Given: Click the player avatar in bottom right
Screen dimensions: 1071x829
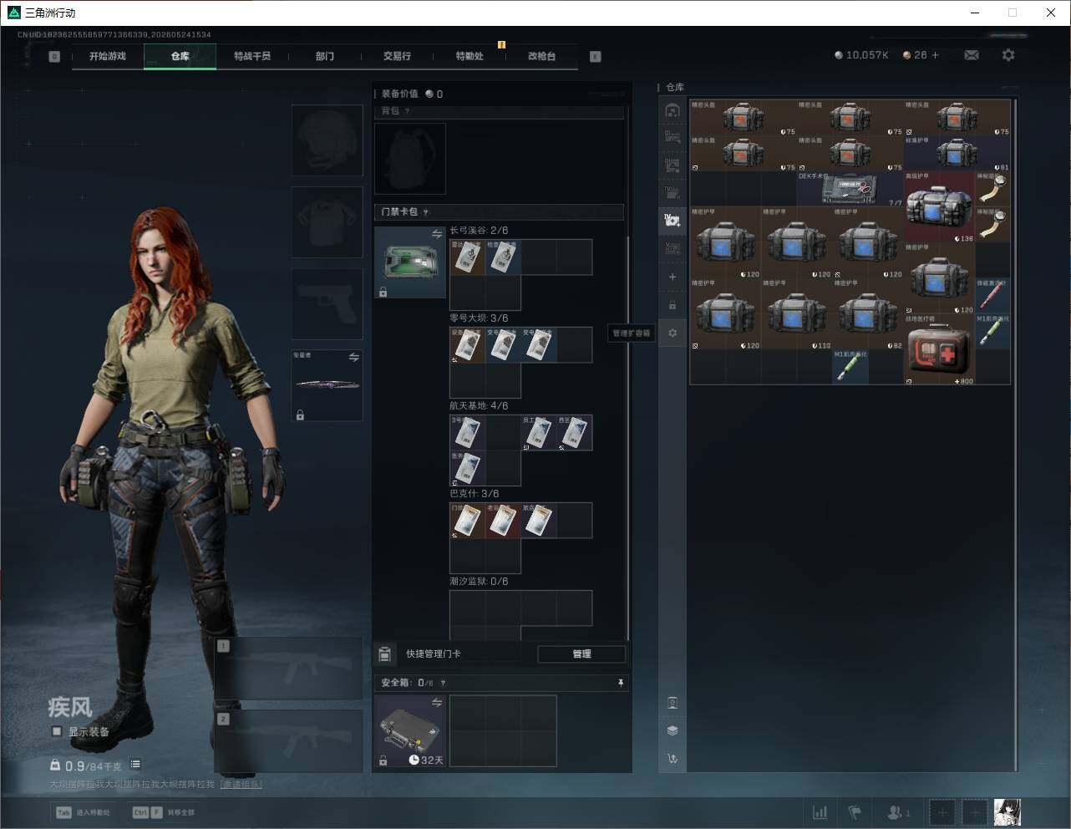Looking at the screenshot, I should 1008,812.
